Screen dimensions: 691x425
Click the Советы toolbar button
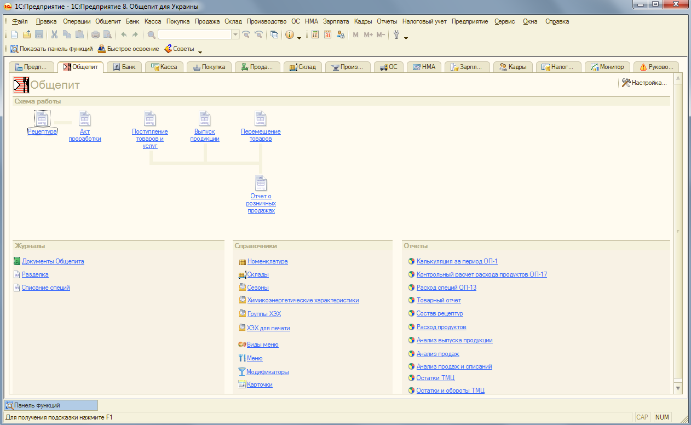click(179, 49)
